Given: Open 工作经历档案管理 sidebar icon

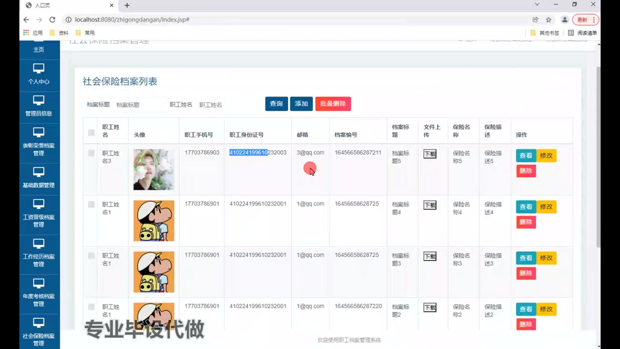Looking at the screenshot, I should click(x=38, y=244).
